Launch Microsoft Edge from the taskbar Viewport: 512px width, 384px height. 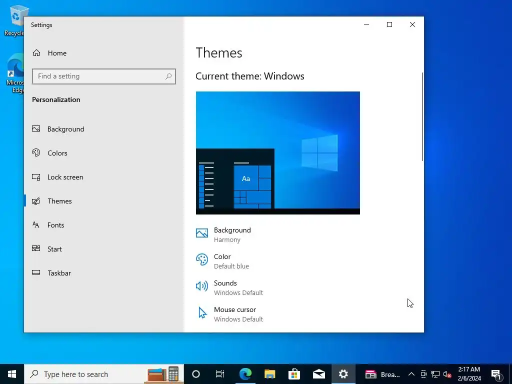pos(245,374)
